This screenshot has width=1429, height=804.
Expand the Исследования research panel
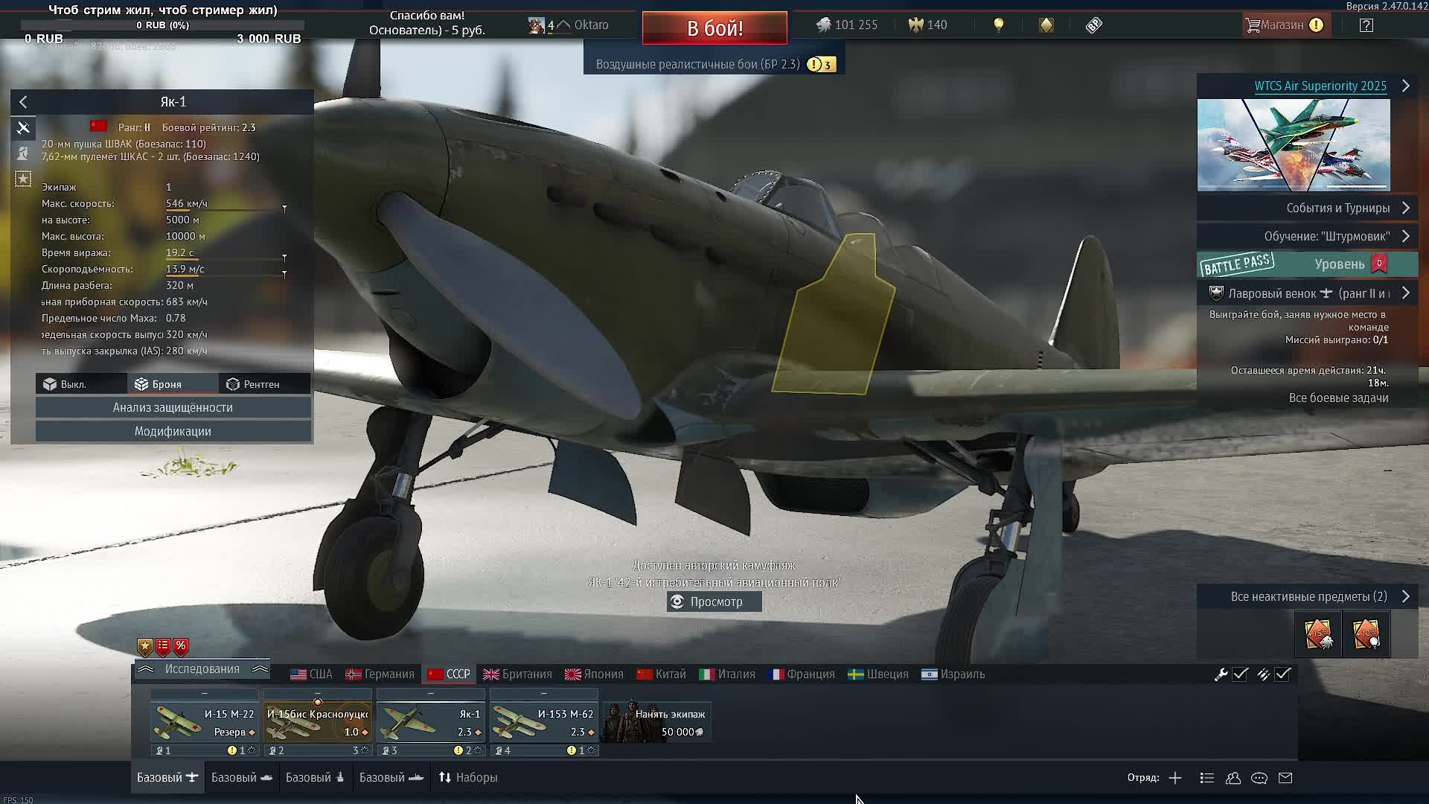(202, 669)
